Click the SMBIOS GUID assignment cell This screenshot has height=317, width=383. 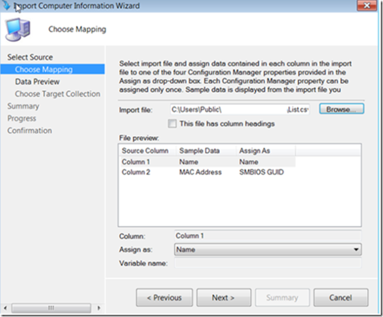pos(262,172)
